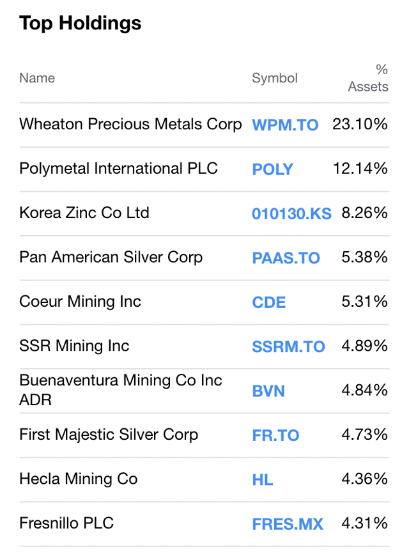Open the FRES.MX ticker link
The image size is (409, 558).
tap(288, 524)
